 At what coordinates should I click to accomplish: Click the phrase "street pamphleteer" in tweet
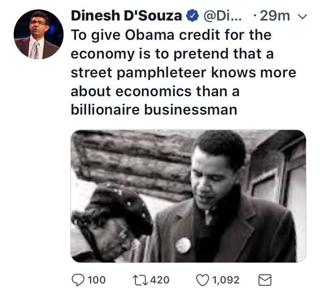138,73
